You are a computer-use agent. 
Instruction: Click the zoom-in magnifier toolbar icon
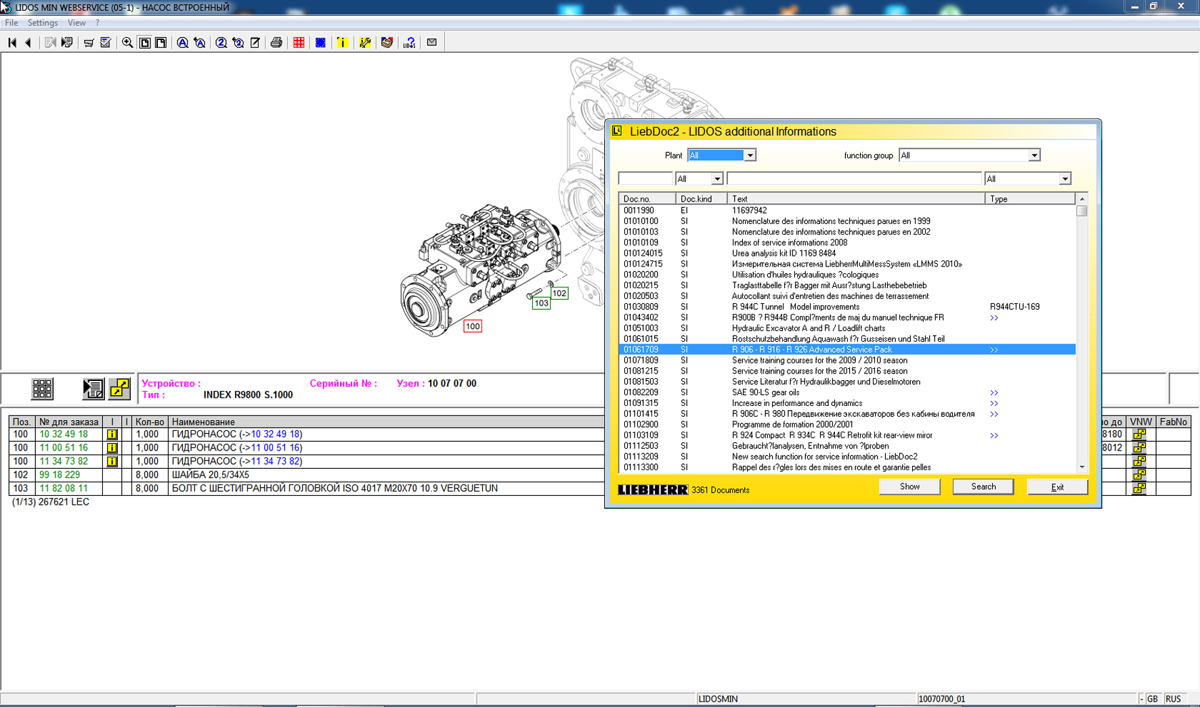127,43
